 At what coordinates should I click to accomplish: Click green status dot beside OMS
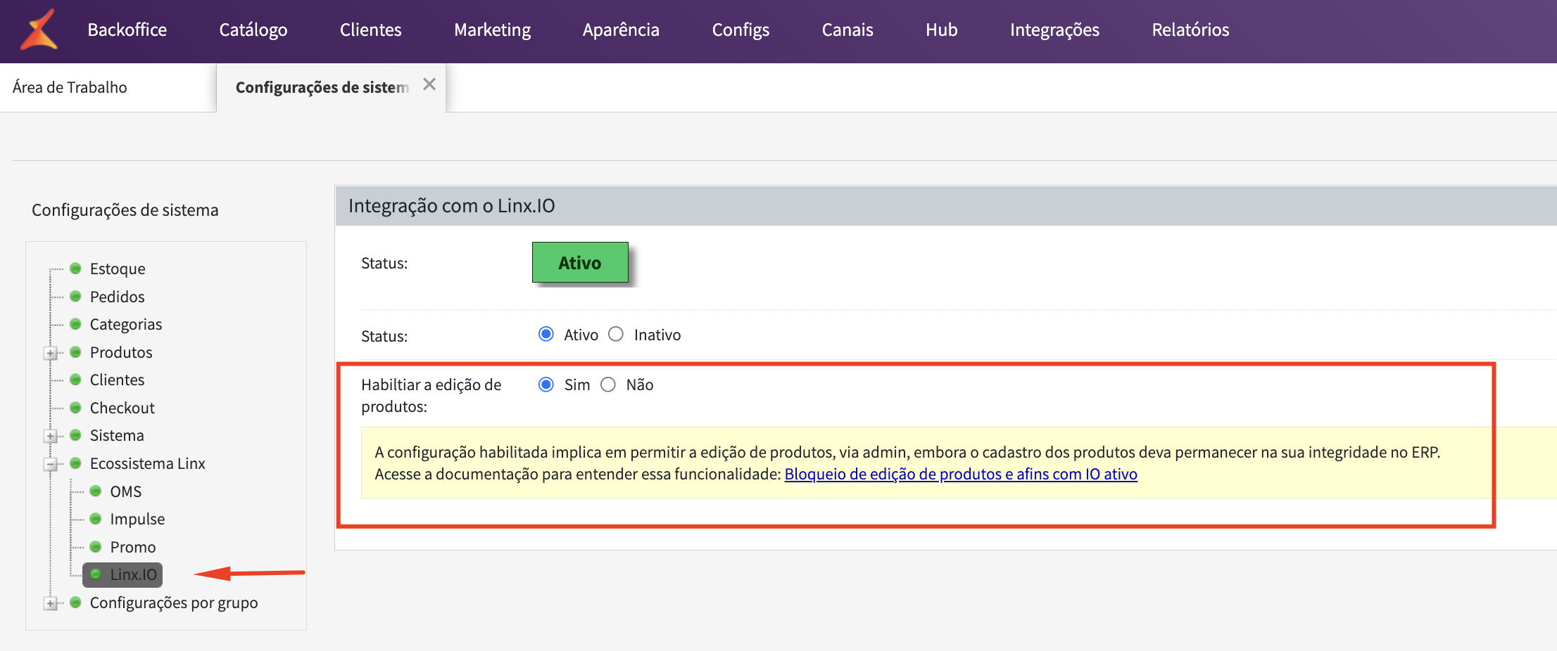[96, 491]
